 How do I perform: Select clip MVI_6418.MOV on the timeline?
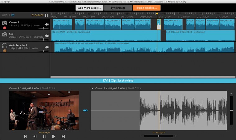[95, 24]
